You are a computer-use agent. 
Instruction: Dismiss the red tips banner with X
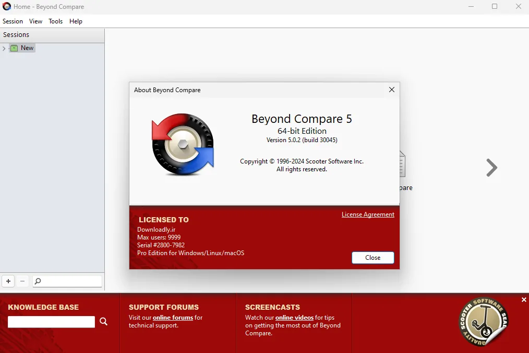524,299
